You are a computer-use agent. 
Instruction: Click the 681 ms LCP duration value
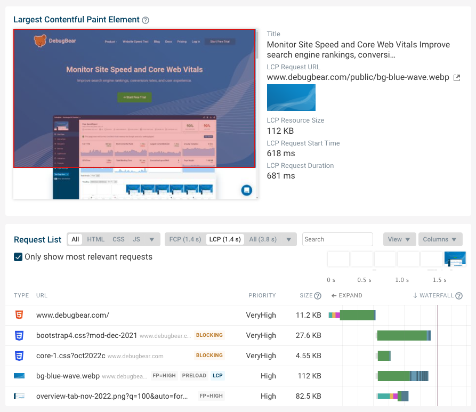pos(281,176)
